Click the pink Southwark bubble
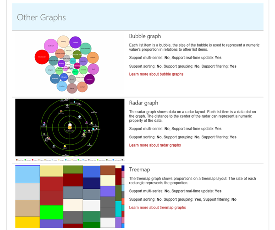The height and width of the screenshot is (230, 275). tap(51, 46)
